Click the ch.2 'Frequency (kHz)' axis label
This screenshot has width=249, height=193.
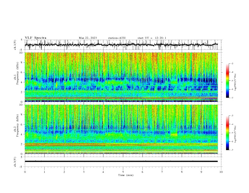click(x=18, y=126)
